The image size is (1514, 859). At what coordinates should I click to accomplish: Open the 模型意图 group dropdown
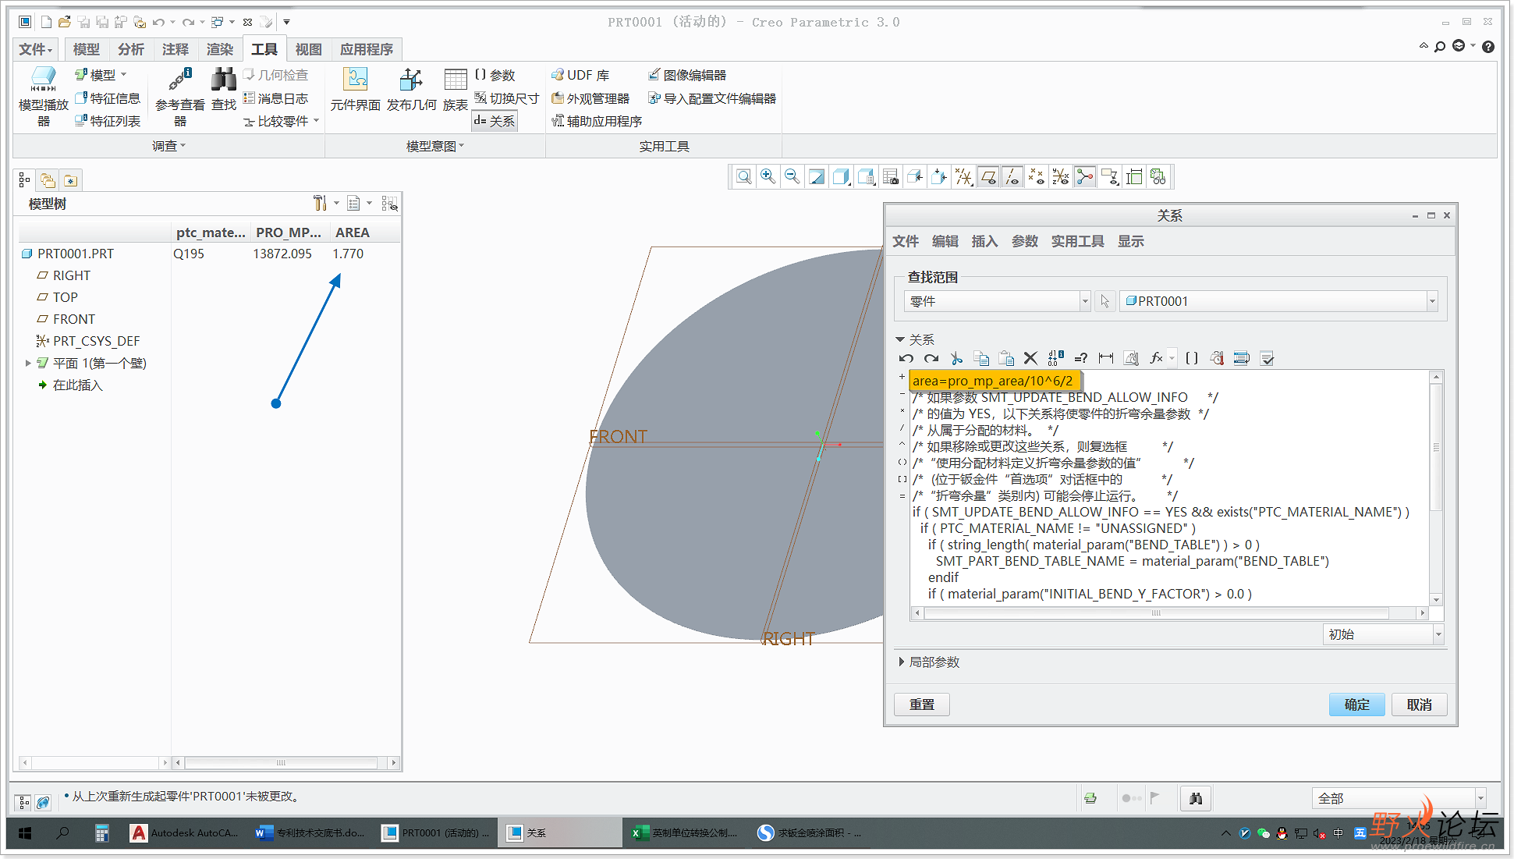click(x=435, y=146)
